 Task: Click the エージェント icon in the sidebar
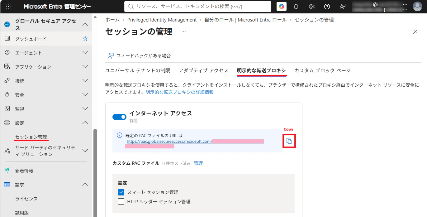tap(7, 53)
